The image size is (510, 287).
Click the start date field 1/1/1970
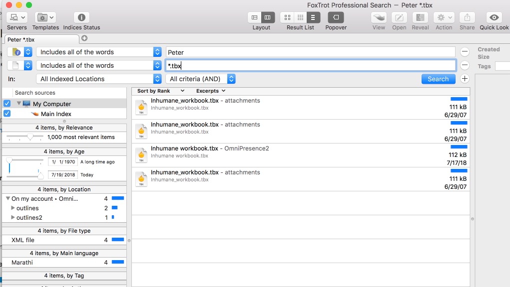tap(63, 162)
